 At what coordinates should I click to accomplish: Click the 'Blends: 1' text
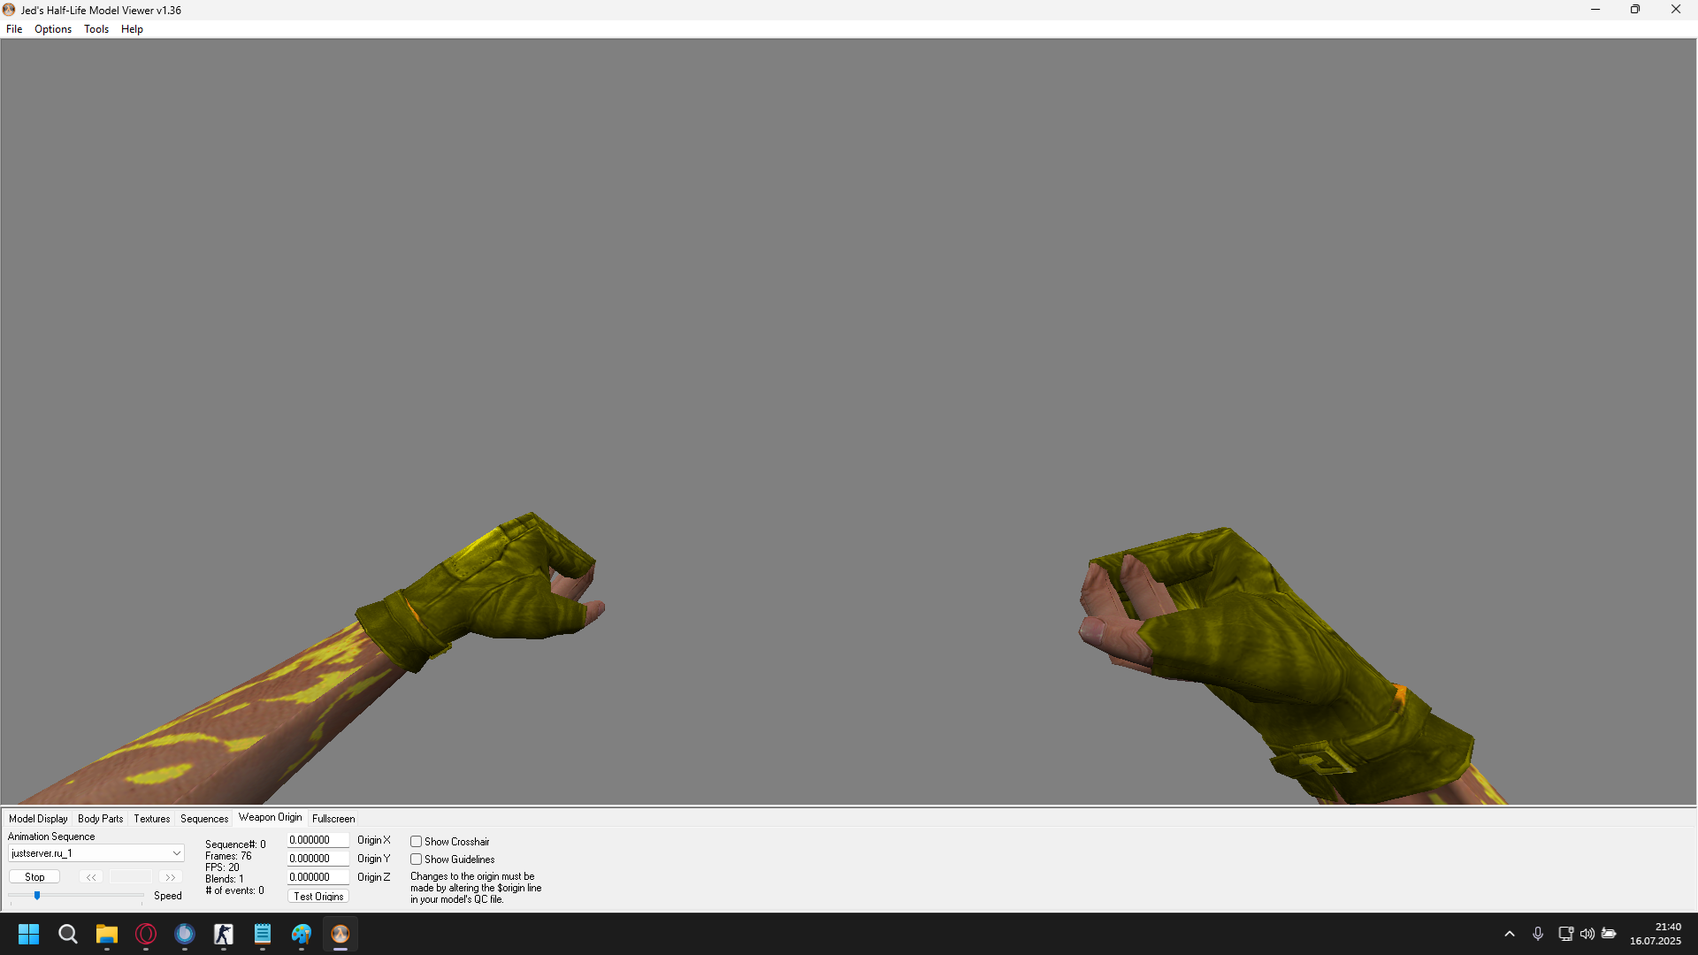coord(225,879)
